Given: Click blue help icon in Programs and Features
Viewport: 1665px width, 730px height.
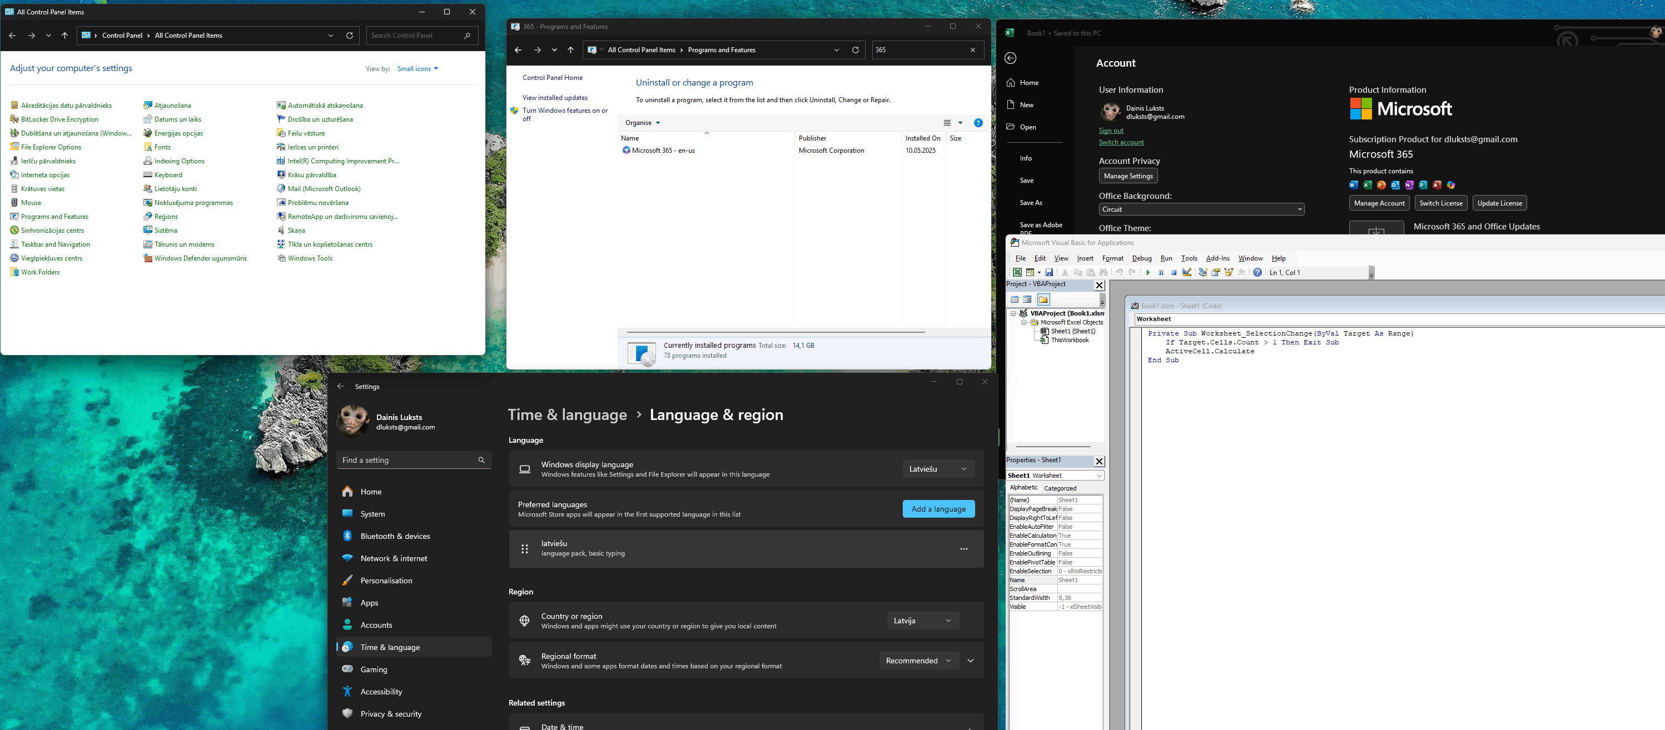Looking at the screenshot, I should 978,123.
